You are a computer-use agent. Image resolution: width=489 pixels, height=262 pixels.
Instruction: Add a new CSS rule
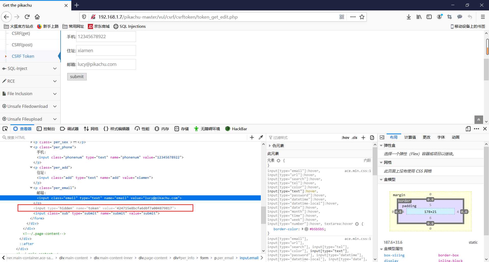click(363, 138)
